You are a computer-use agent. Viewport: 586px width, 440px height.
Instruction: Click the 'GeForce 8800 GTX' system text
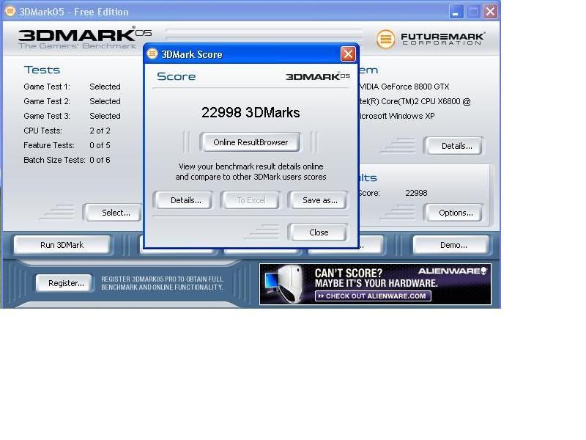pos(415,87)
